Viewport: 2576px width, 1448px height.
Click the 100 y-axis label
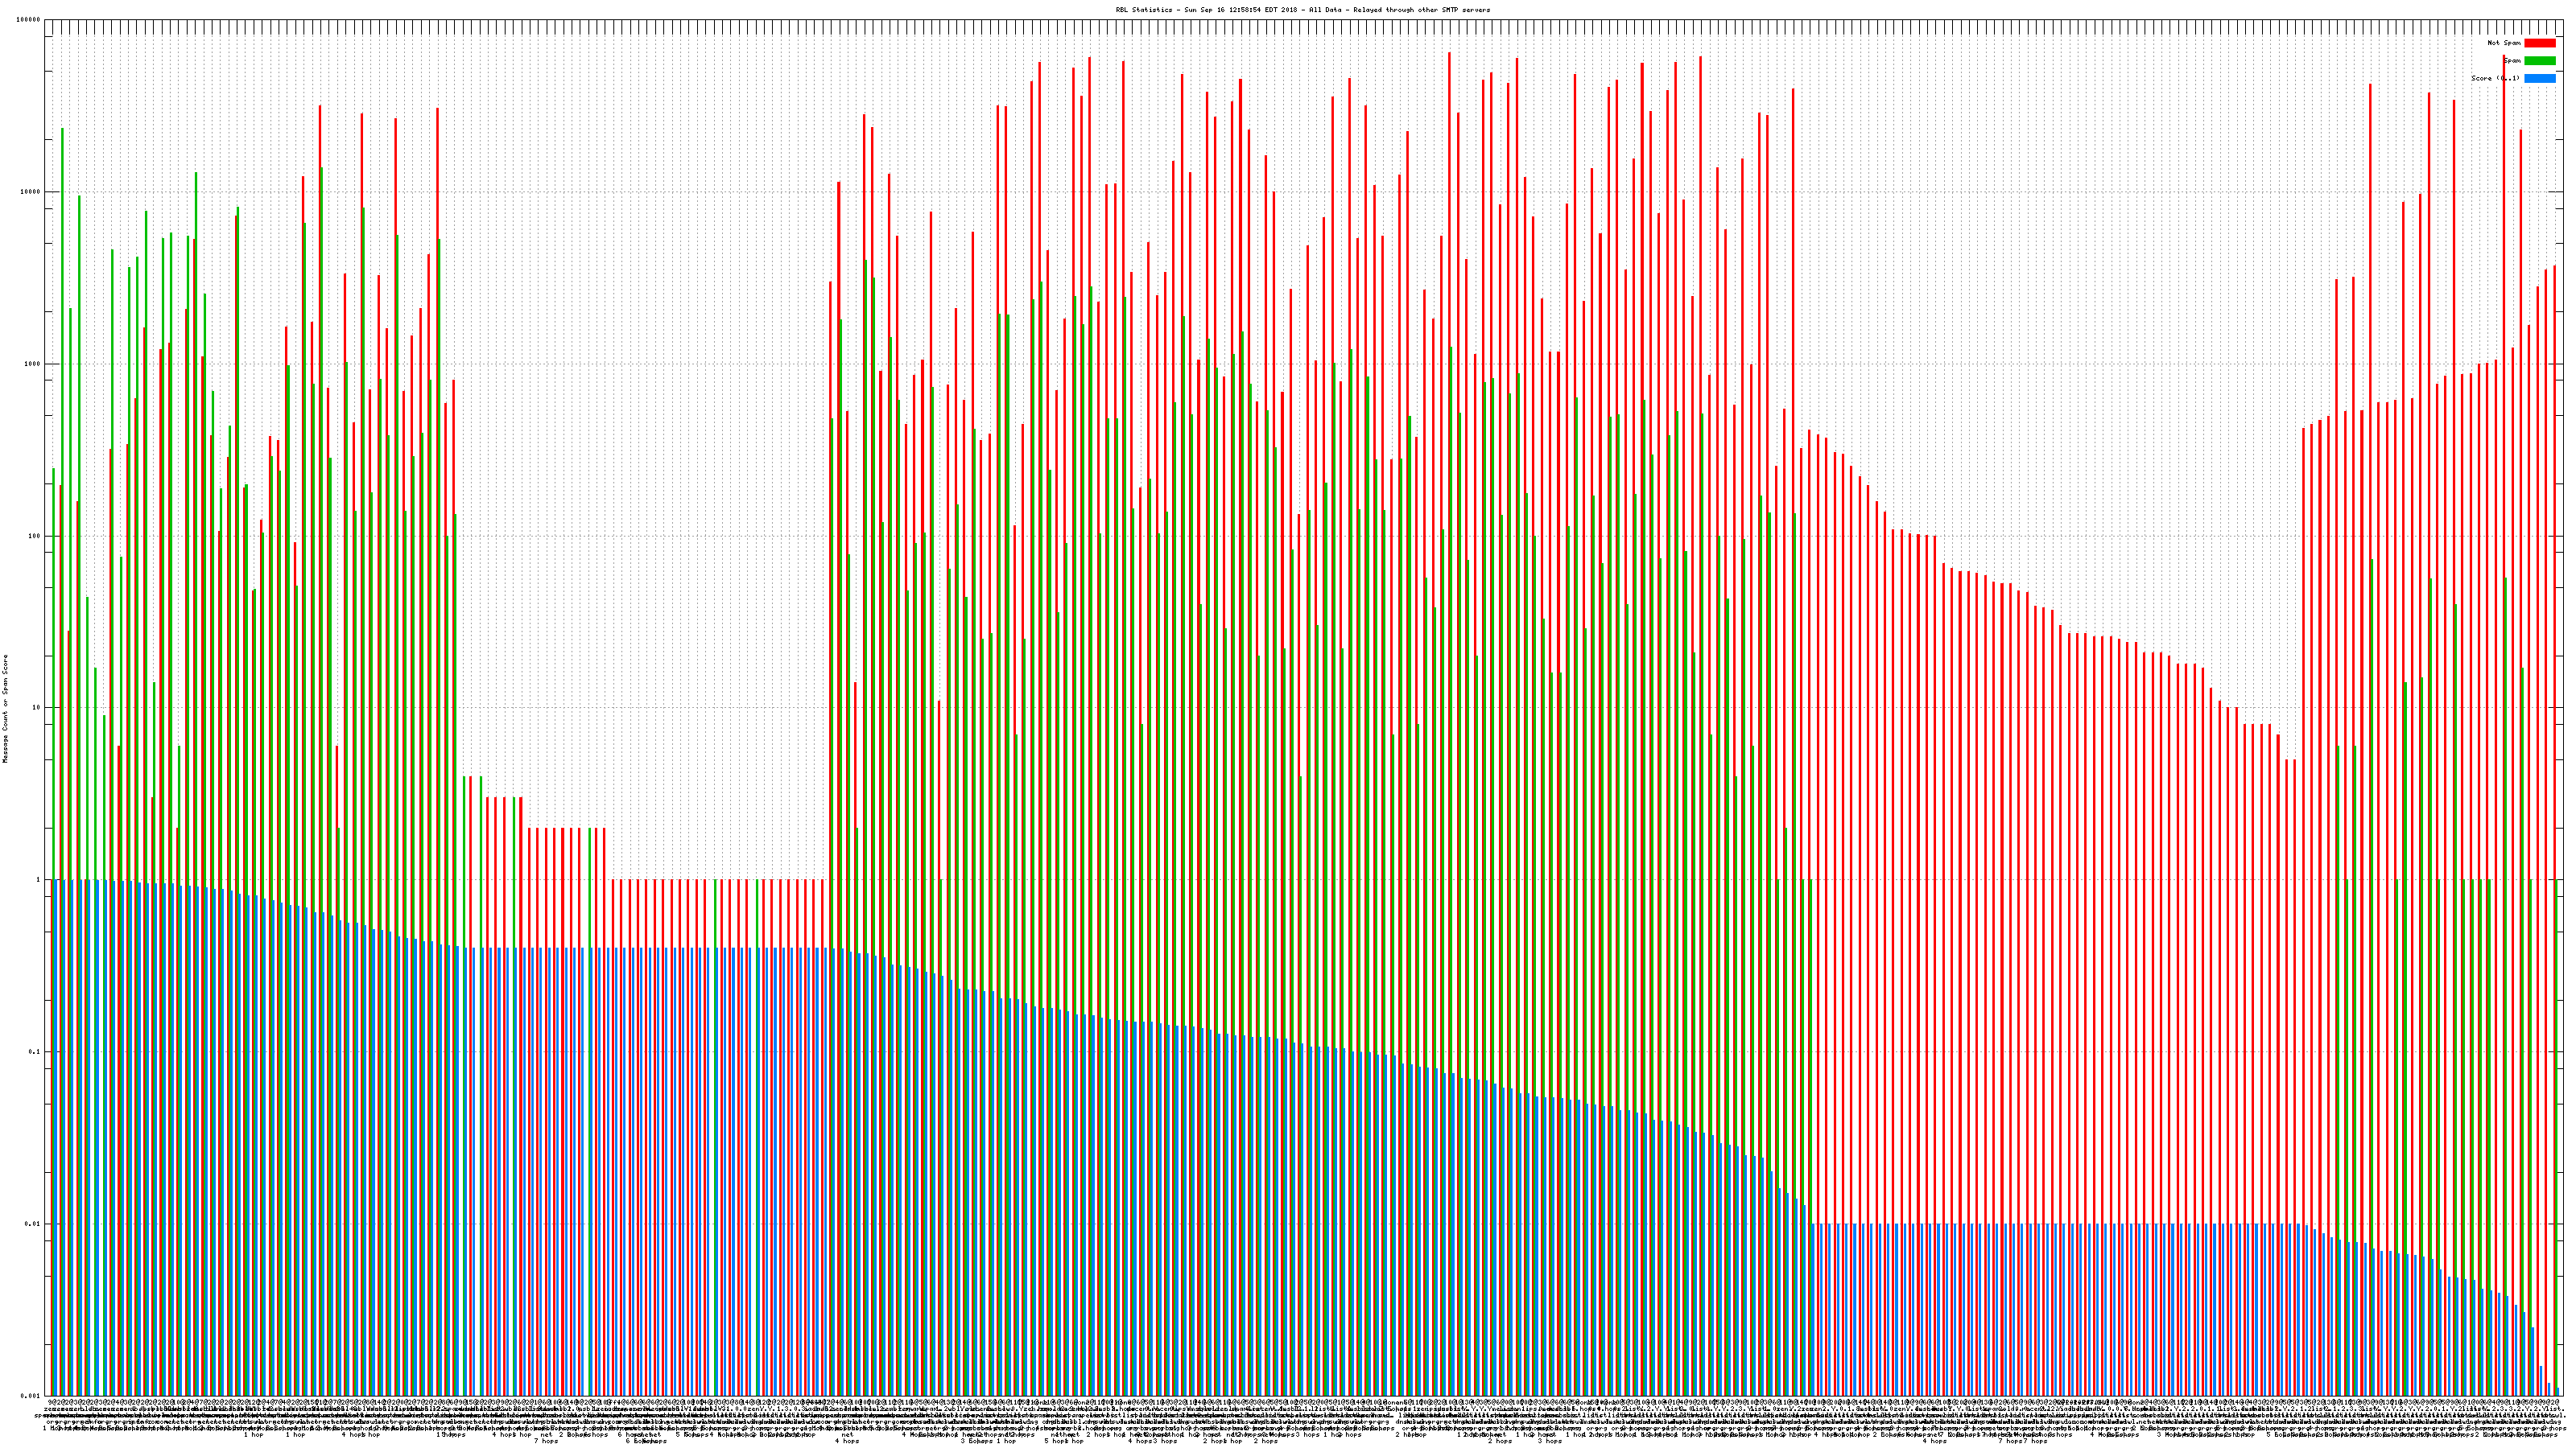pos(35,536)
